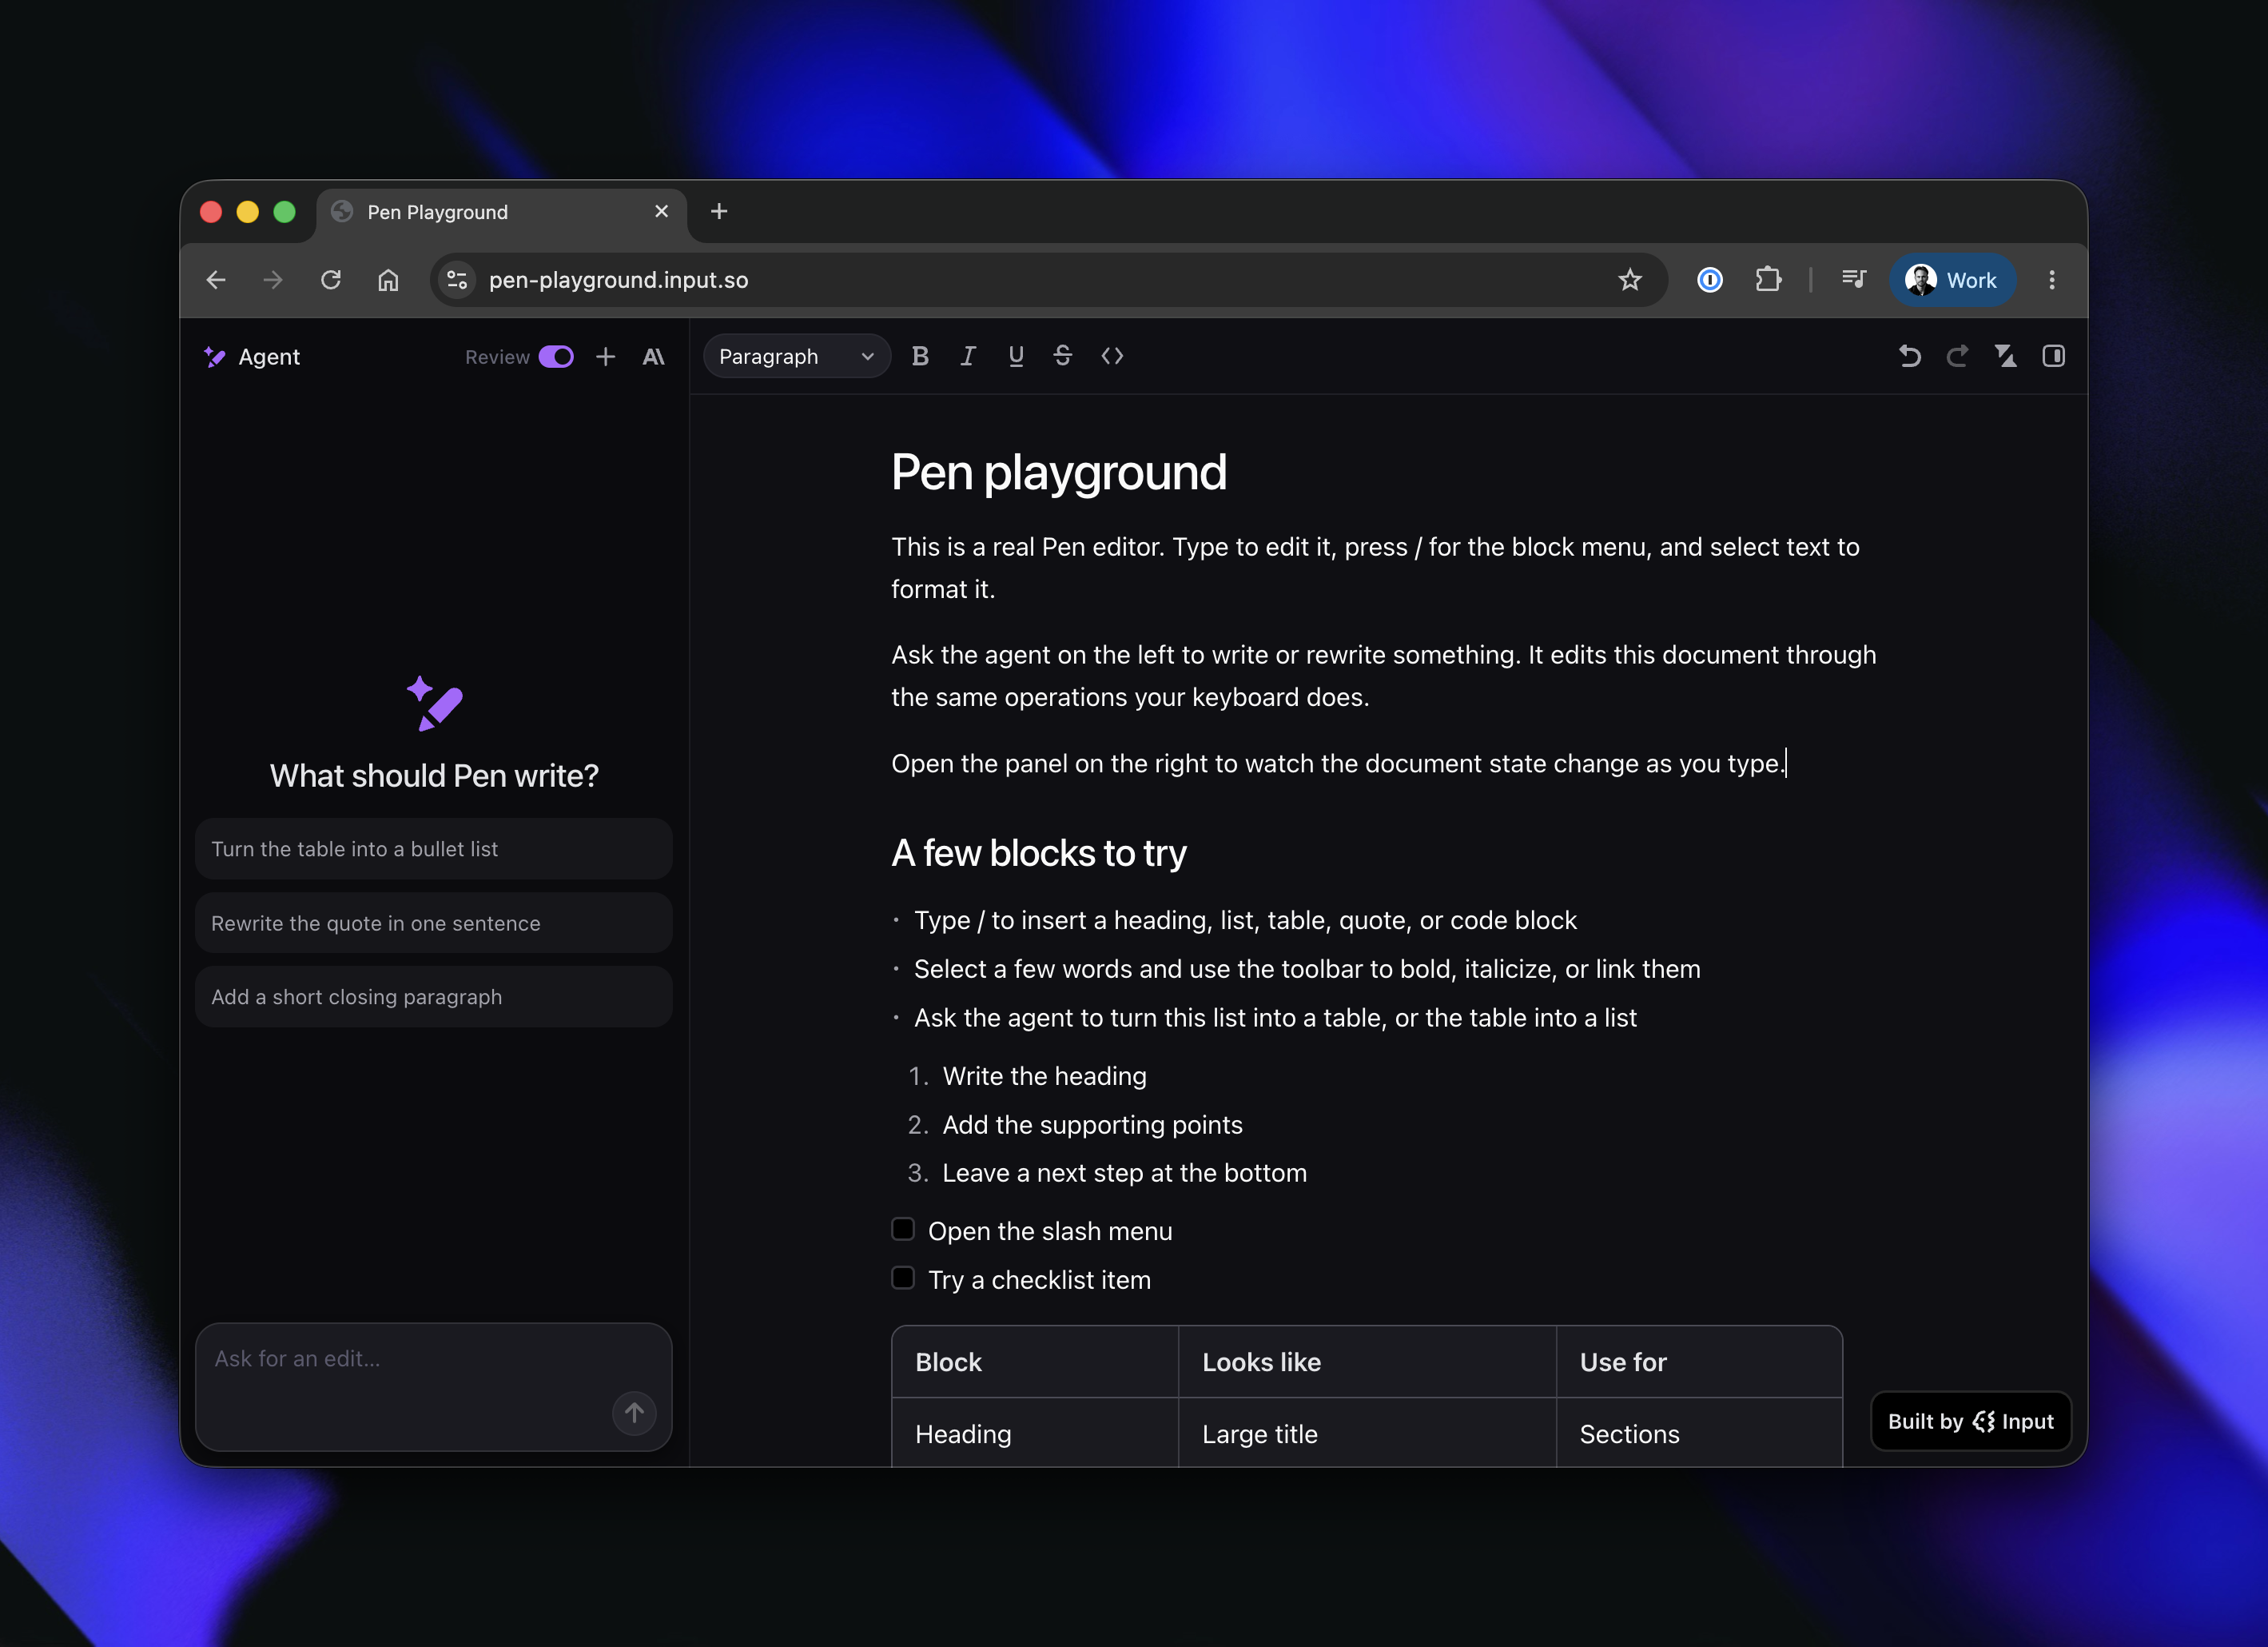The width and height of the screenshot is (2268, 1647).
Task: Open the Chrome three-dot menu
Action: tap(2052, 280)
